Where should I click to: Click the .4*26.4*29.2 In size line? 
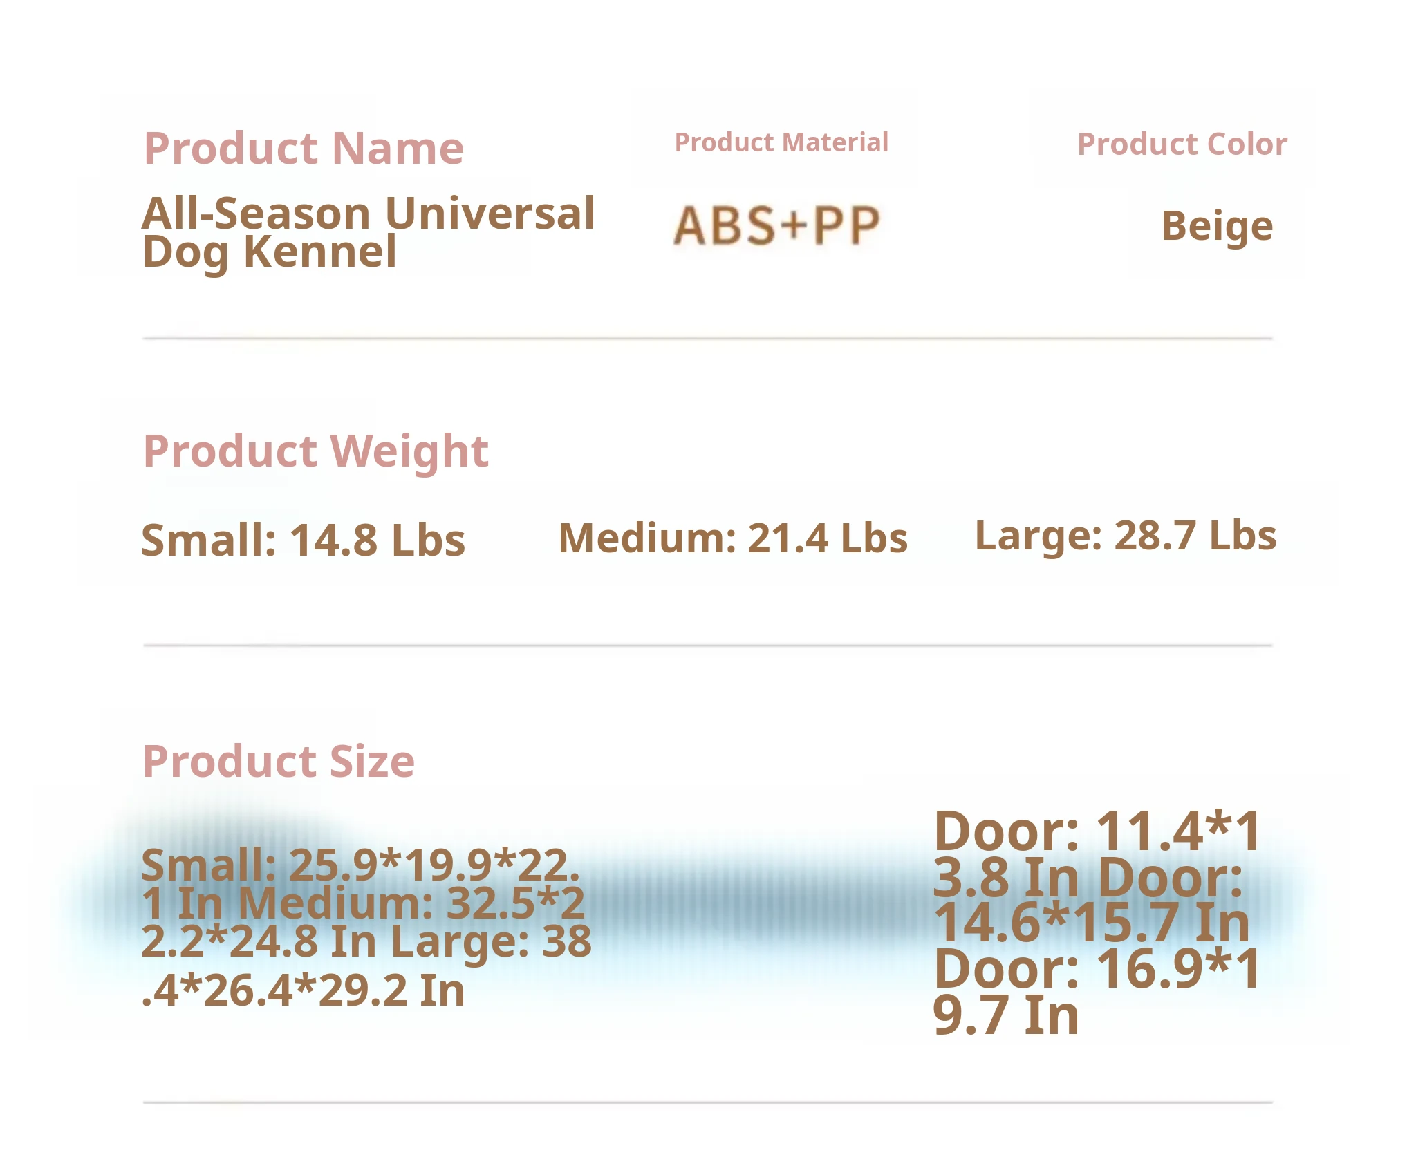303,990
